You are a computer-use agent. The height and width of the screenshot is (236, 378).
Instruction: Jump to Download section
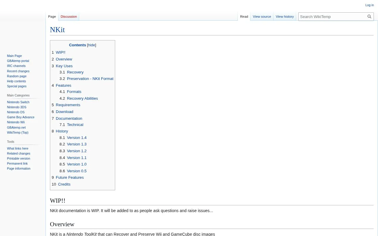[64, 112]
